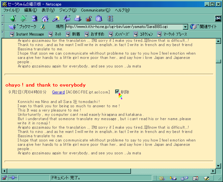Open the Address Book component icon

coord(195,178)
